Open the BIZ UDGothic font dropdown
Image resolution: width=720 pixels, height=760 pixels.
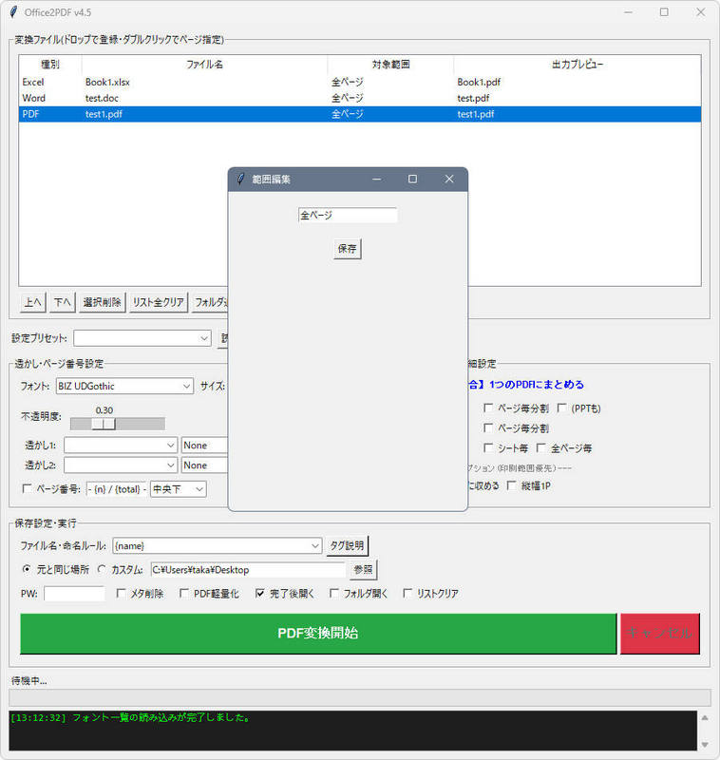(x=185, y=387)
